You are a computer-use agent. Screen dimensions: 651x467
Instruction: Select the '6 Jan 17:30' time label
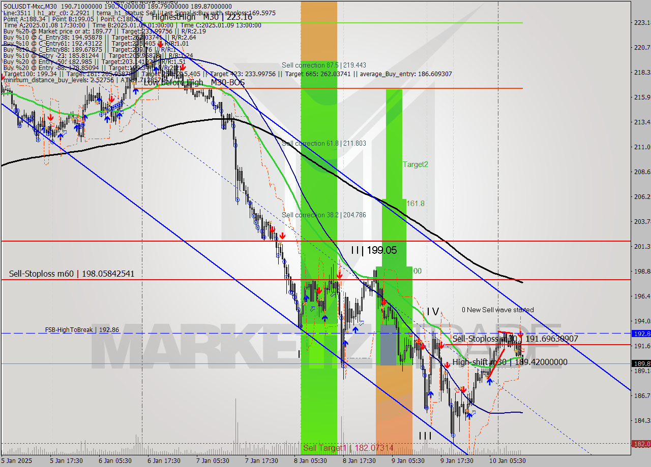[164, 461]
